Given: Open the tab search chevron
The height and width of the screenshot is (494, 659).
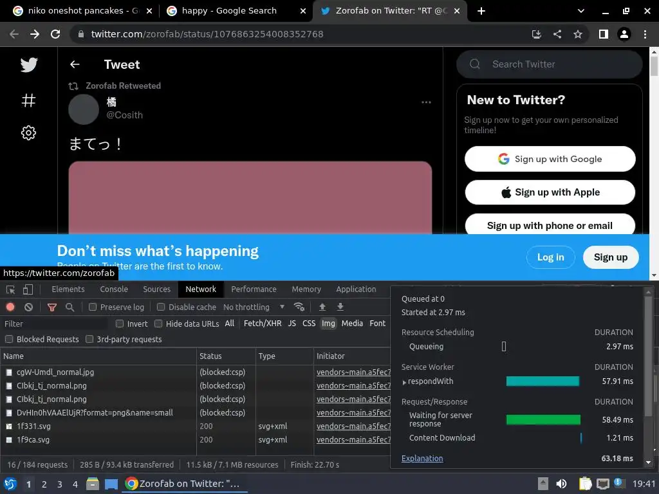Looking at the screenshot, I should click(x=581, y=11).
